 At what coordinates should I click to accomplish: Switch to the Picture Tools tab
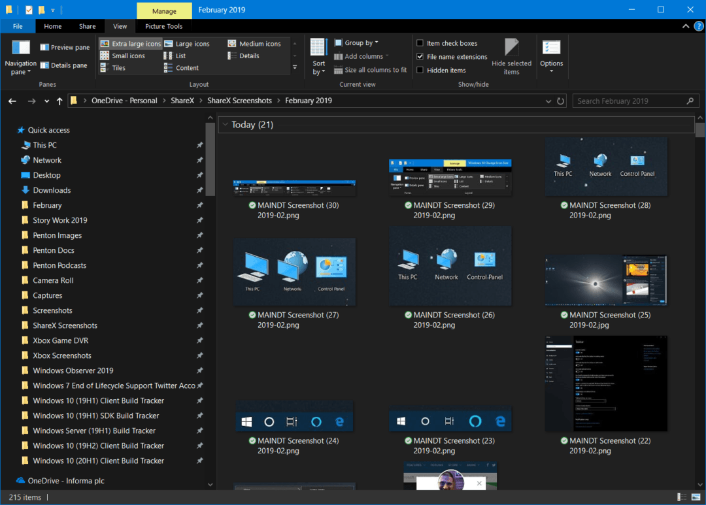click(163, 26)
